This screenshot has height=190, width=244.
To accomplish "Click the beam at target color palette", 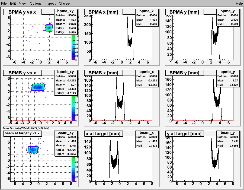I will [x=73, y=169].
